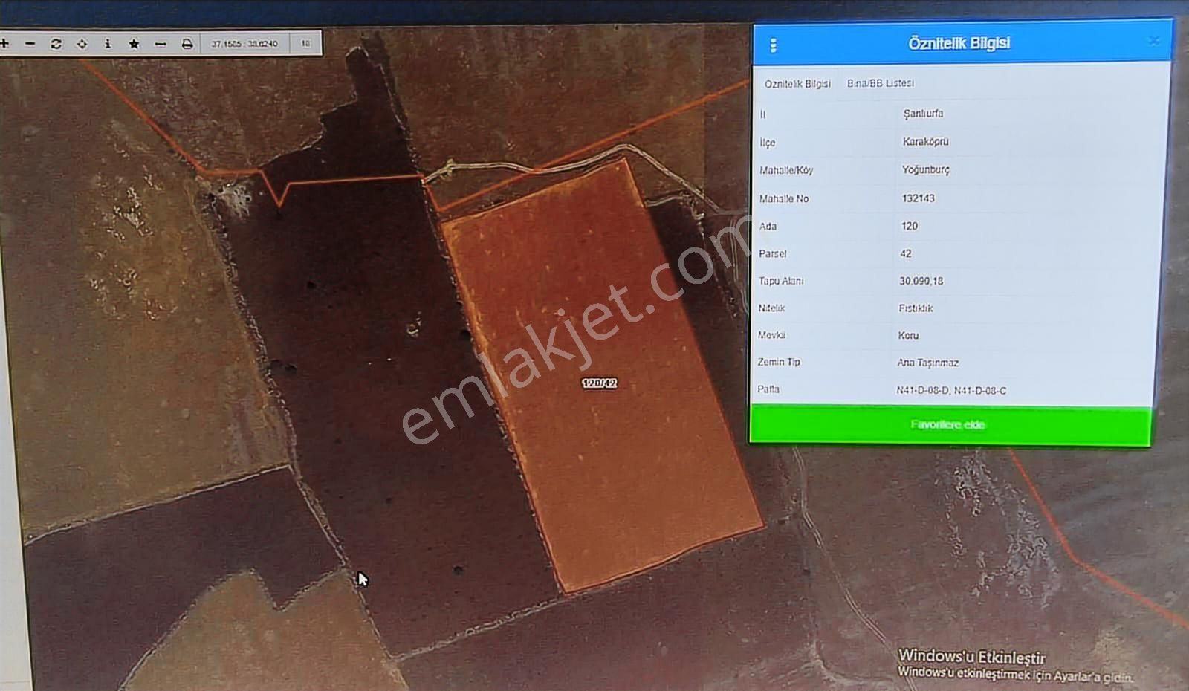
Task: Click the Şanlıurfa province value
Action: point(923,114)
